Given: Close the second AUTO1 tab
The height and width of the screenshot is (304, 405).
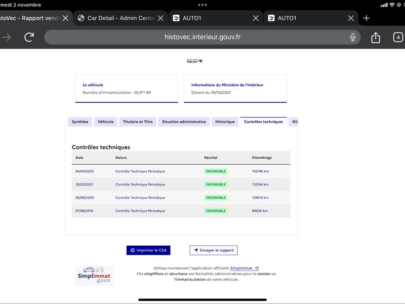Looking at the screenshot, I should (x=350, y=18).
